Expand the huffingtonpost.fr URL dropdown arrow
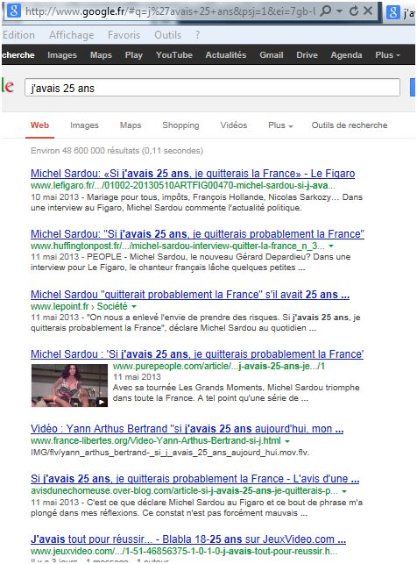Viewport: 417px width, 564px height. coord(331,246)
